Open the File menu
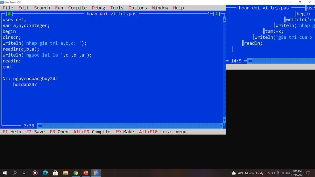This screenshot has height=177, width=315. 8,8
